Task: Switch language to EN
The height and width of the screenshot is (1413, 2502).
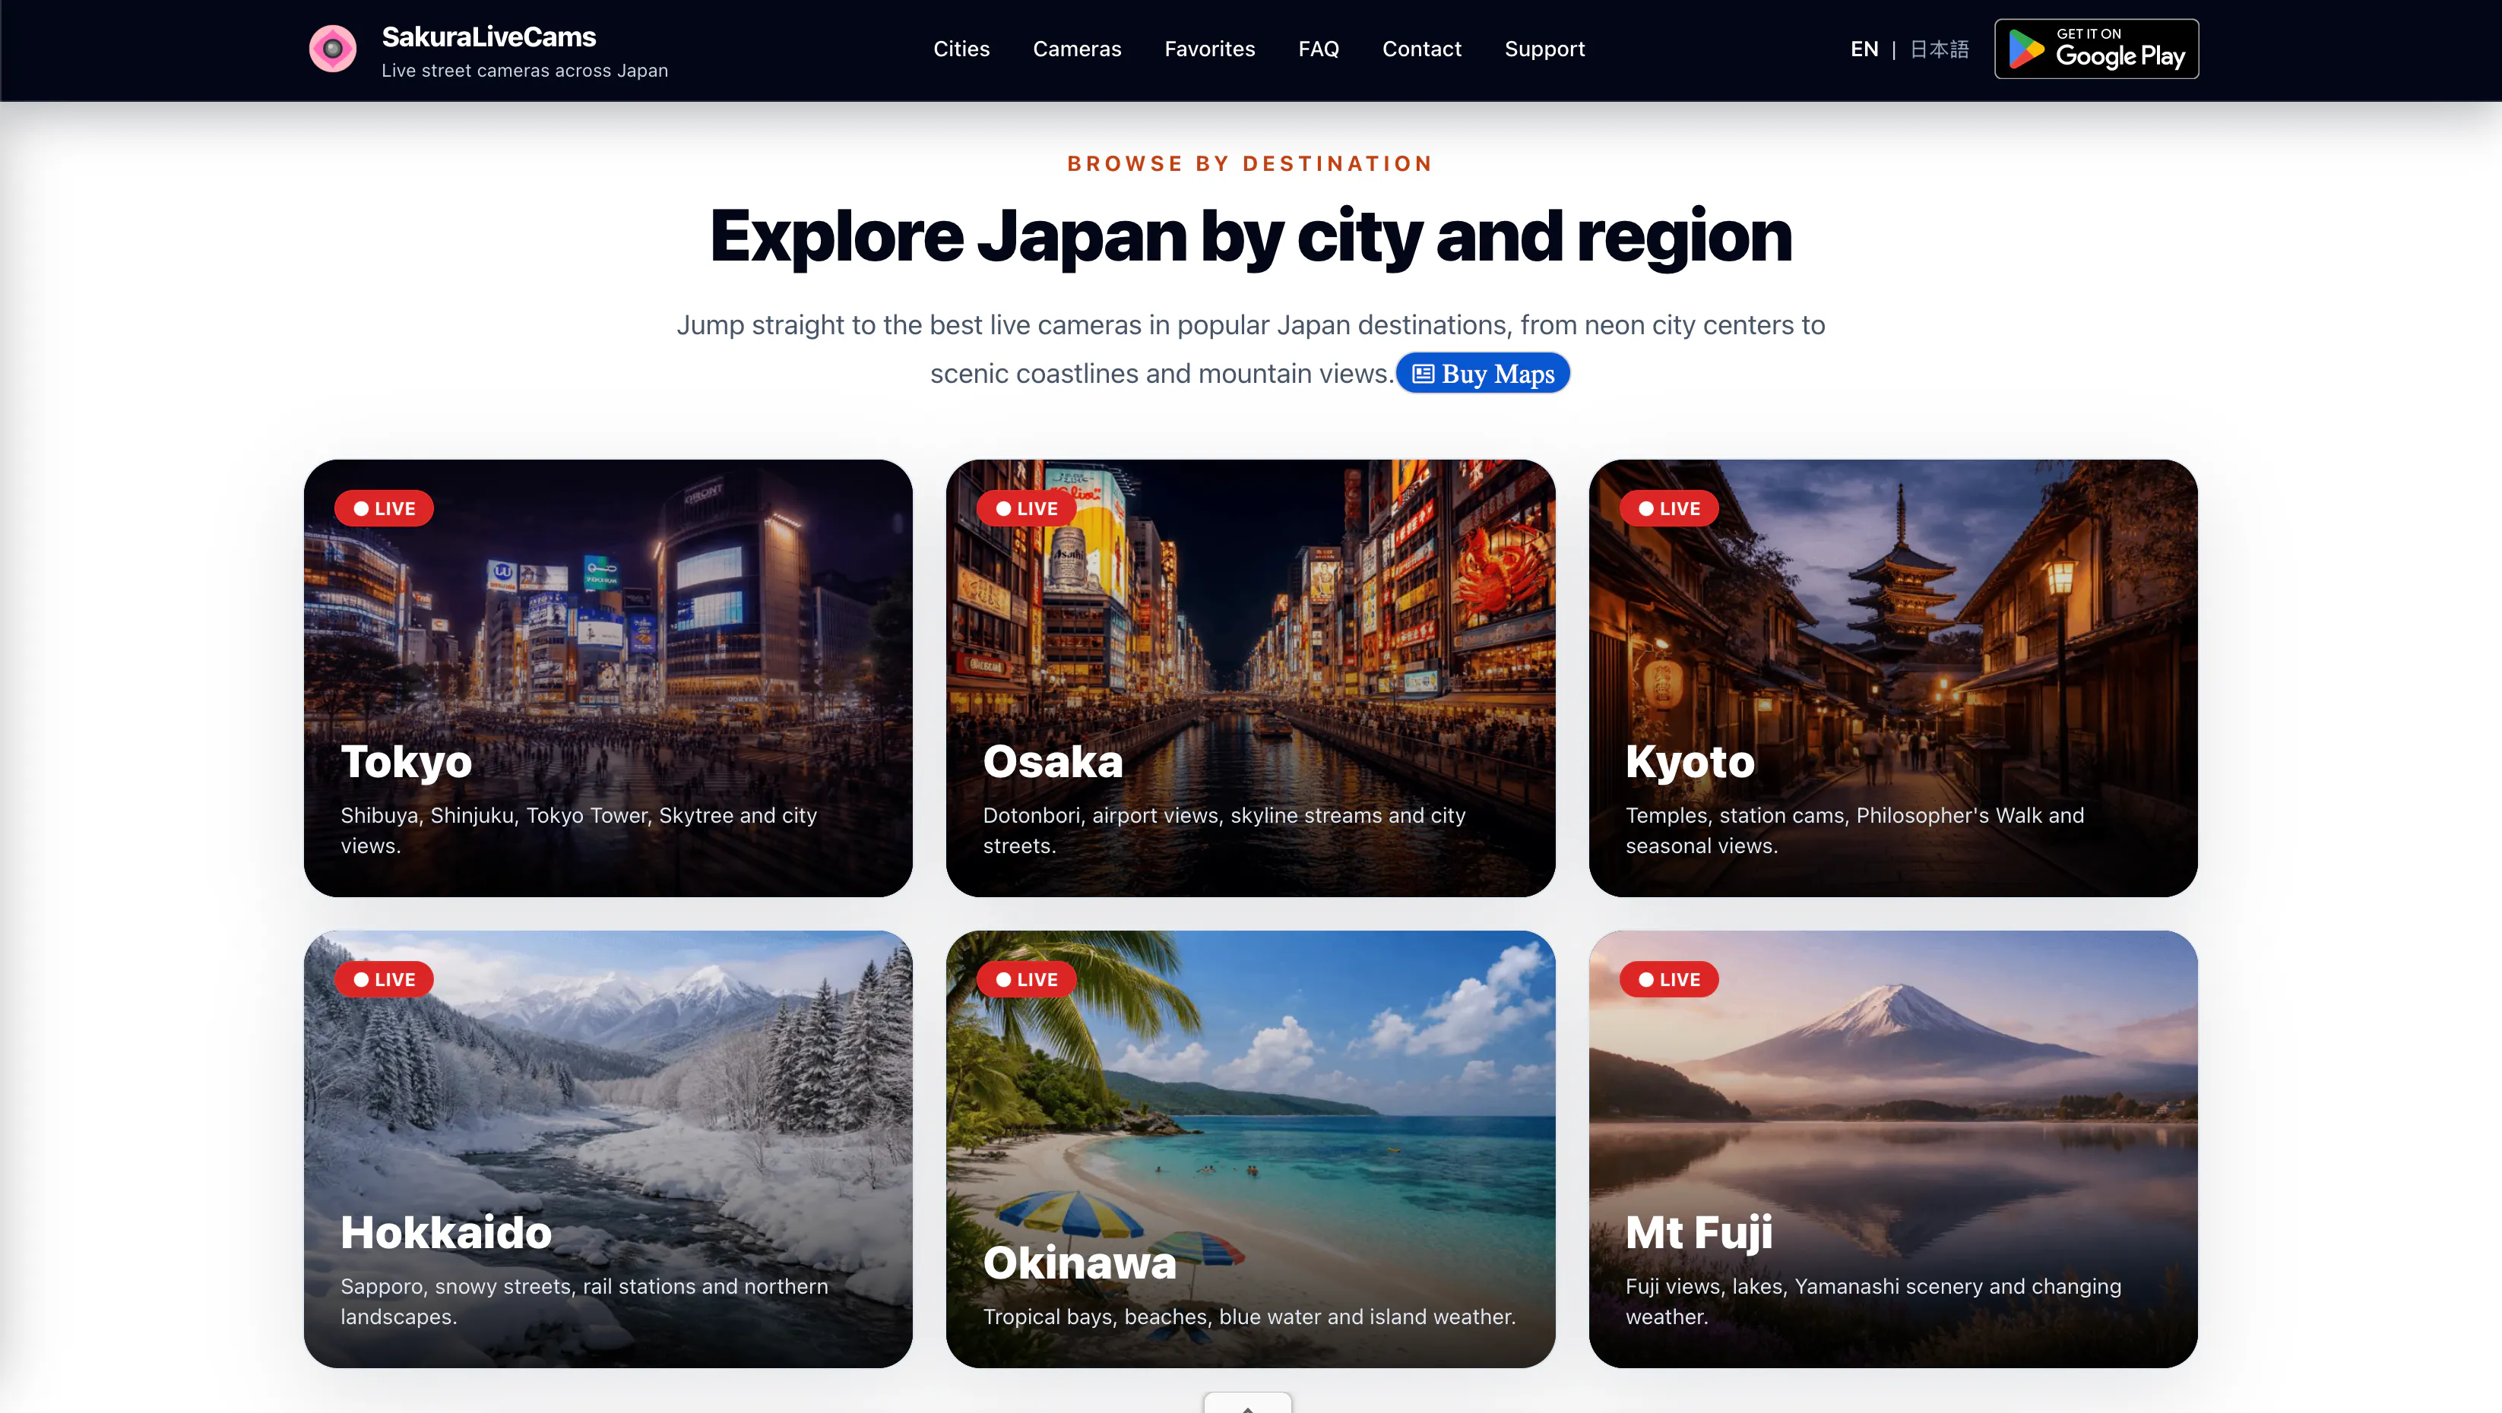Action: point(1864,49)
